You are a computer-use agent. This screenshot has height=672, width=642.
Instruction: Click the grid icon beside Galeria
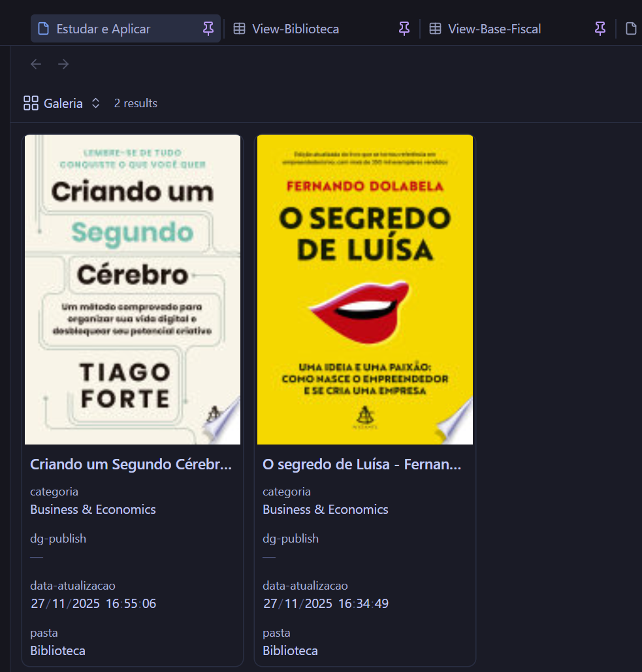click(31, 103)
